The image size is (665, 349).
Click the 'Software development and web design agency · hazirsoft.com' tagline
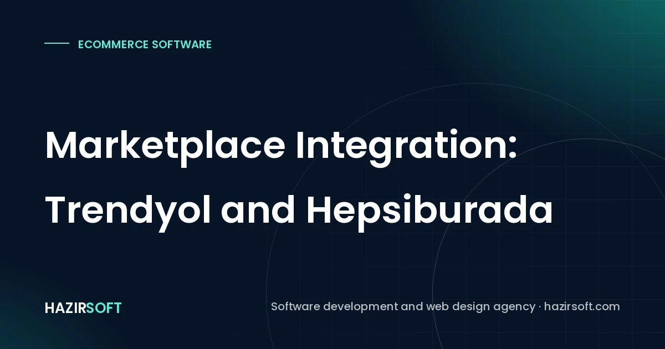point(446,306)
